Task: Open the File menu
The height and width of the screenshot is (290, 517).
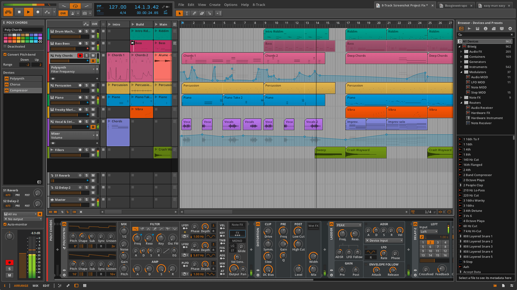Action: 181,5
